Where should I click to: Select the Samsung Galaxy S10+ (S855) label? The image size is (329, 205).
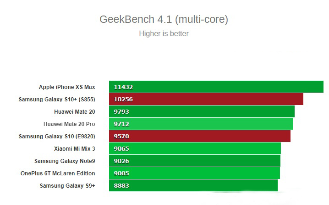pos(57,99)
